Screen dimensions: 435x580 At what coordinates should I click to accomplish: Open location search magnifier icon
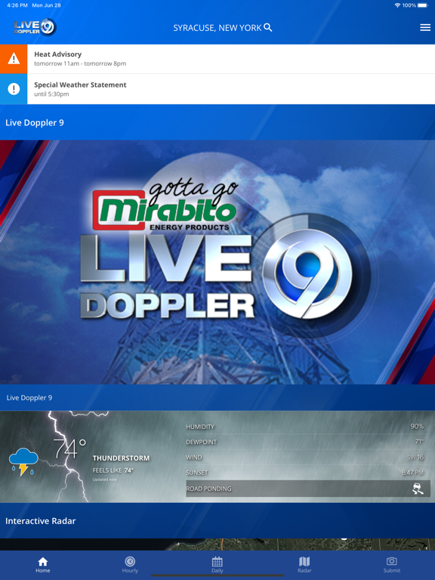click(x=268, y=27)
